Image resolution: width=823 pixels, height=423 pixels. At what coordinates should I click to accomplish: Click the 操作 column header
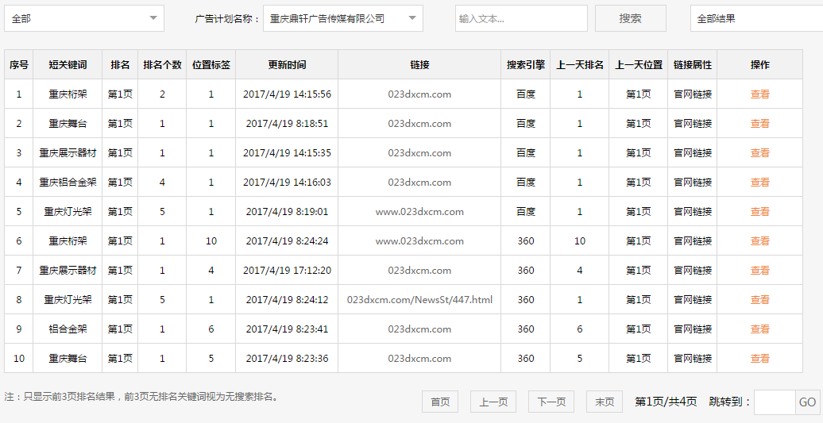pos(759,64)
